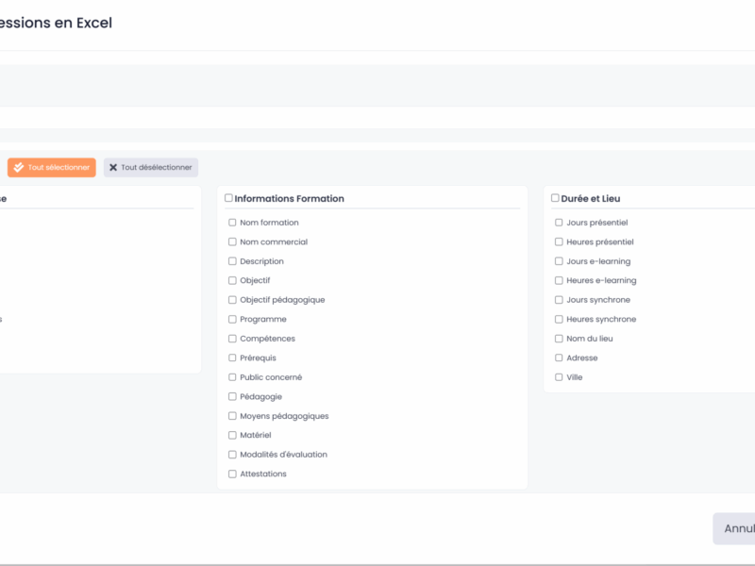Toggle the Informations Formation group checkbox
This screenshot has width=755, height=566.
228,198
